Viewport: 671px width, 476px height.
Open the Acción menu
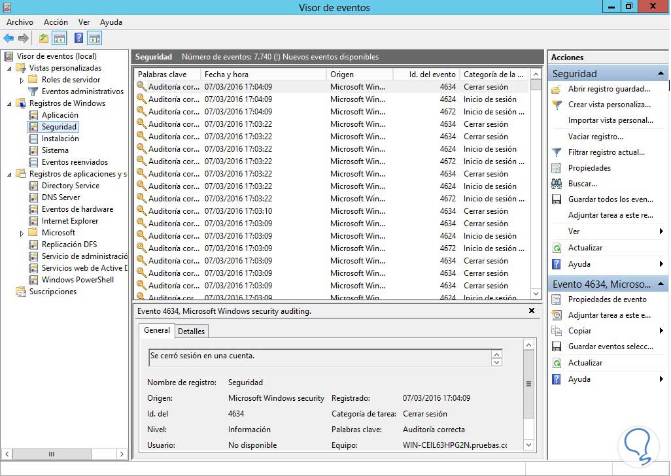tap(56, 22)
